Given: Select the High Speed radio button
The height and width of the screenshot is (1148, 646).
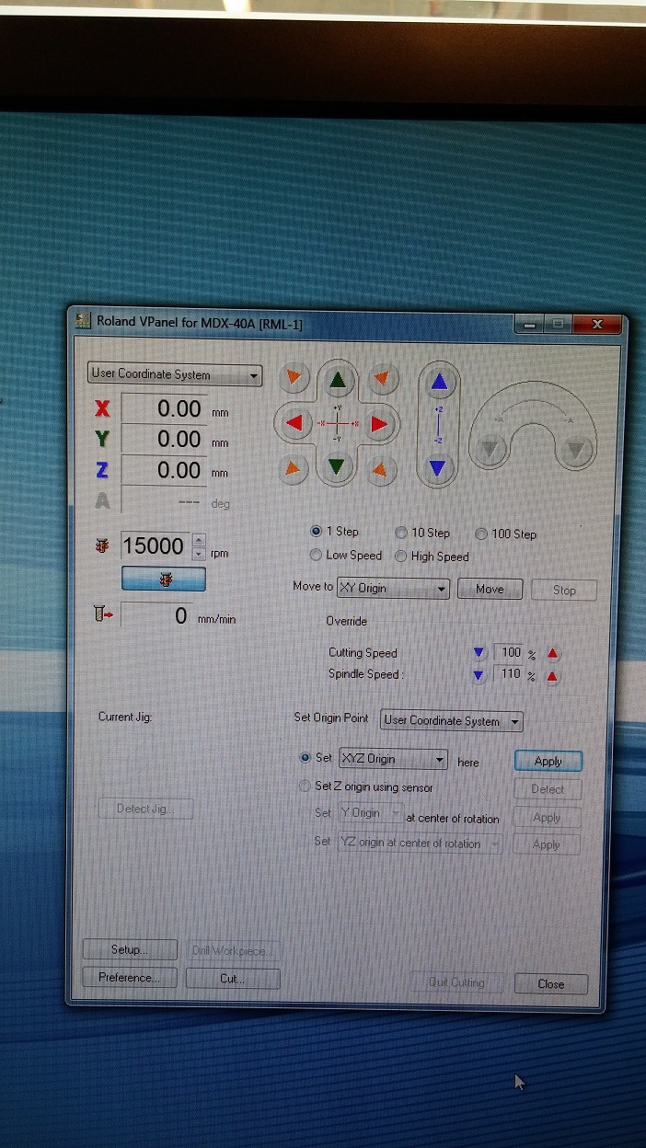Looking at the screenshot, I should pos(401,557).
